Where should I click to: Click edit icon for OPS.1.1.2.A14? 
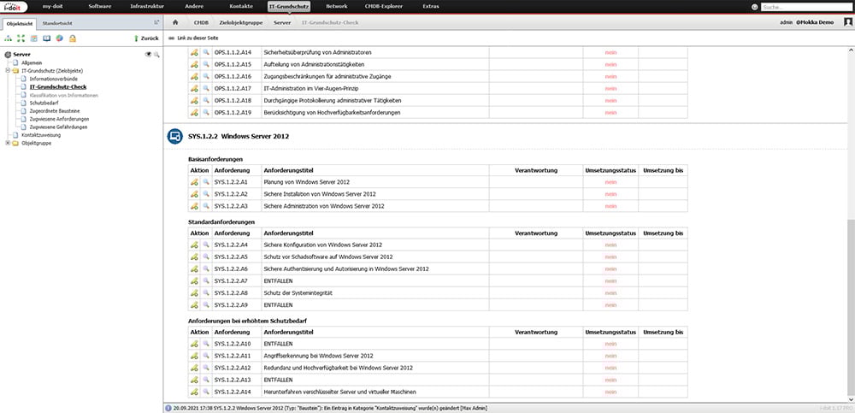click(x=194, y=53)
